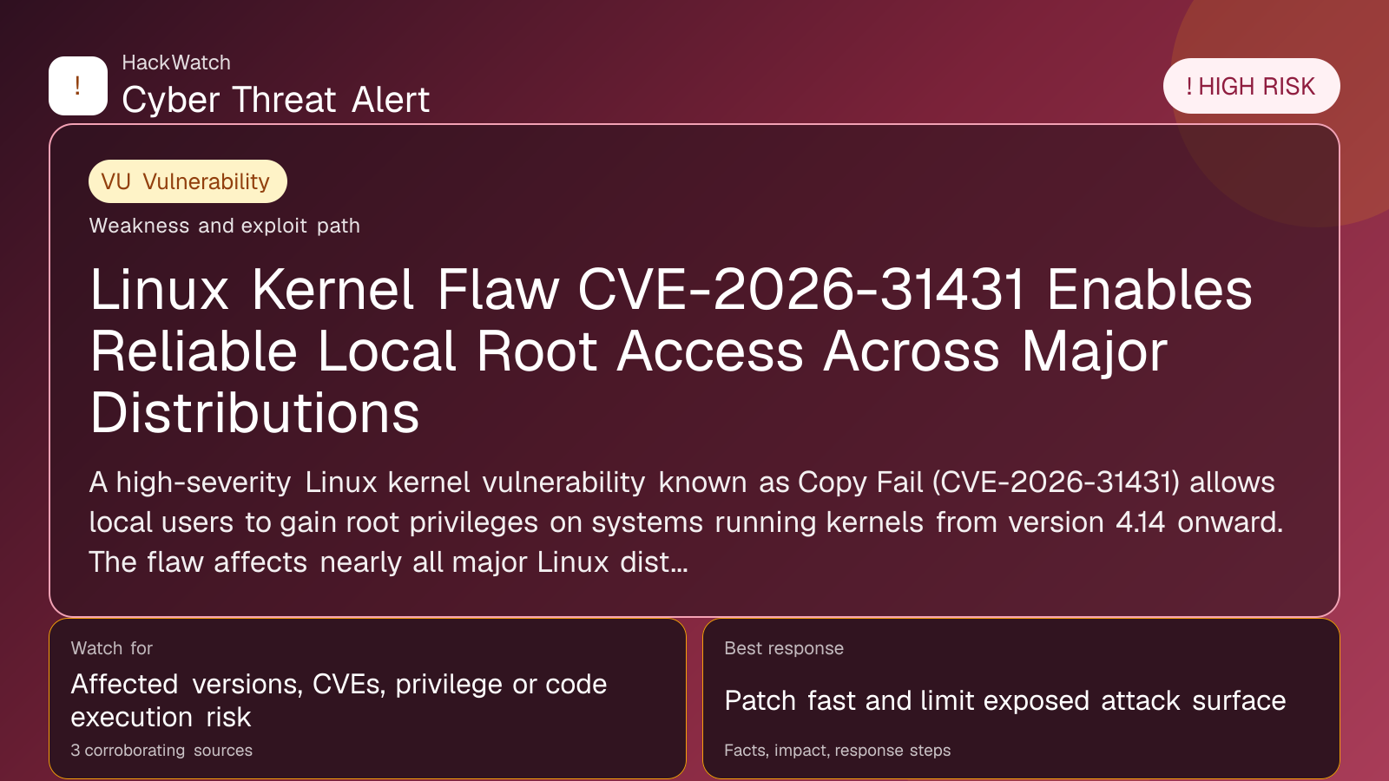Image resolution: width=1389 pixels, height=781 pixels.
Task: Click the Cyber Threat Alert title
Action: pyautogui.click(x=275, y=100)
